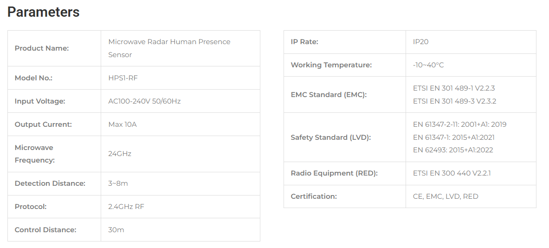
Task: Click the Input Voltage label
Action: 40,101
